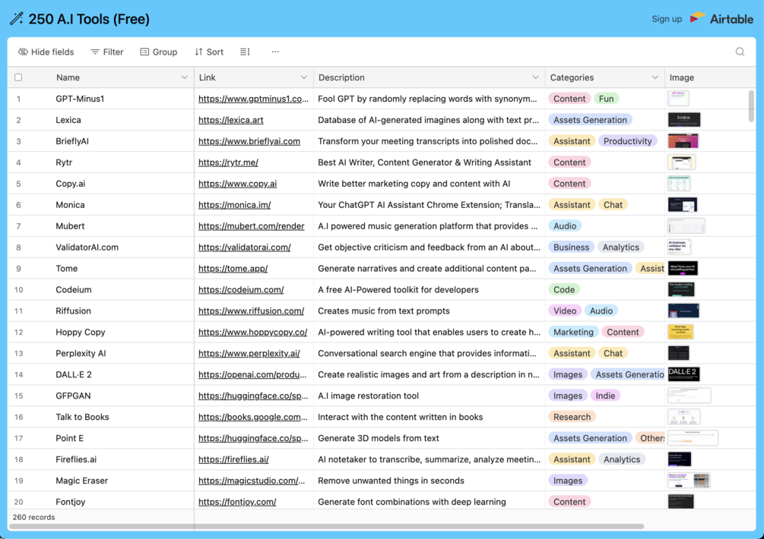Expand the Description column dropdown
The height and width of the screenshot is (539, 764).
(535, 77)
